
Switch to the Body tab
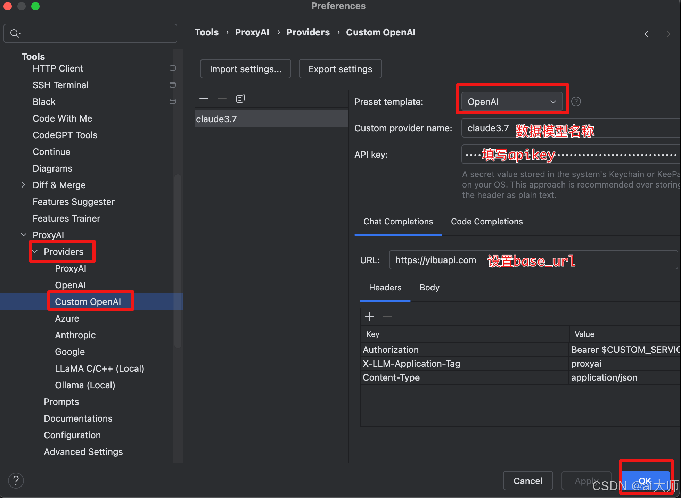point(429,288)
